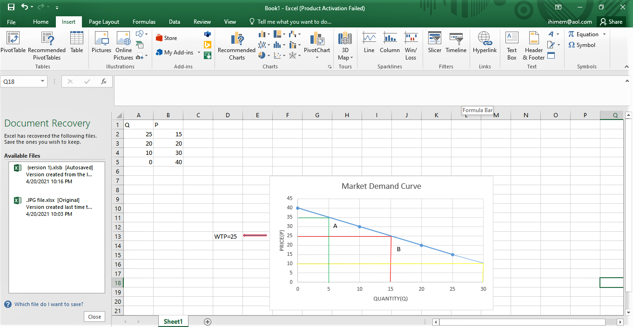This screenshot has height=327, width=633.
Task: Open the Store add-ins
Action: (167, 38)
